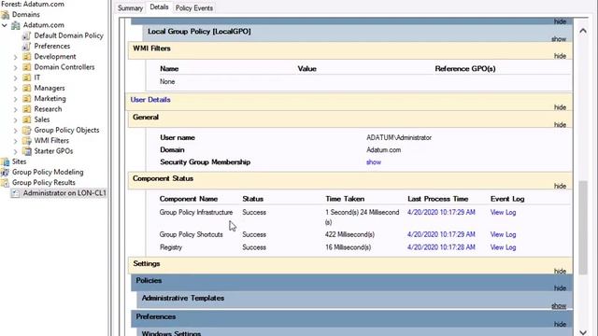Image resolution: width=598 pixels, height=336 pixels.
Task: Click the report scrollbar down arrow
Action: pos(583,332)
